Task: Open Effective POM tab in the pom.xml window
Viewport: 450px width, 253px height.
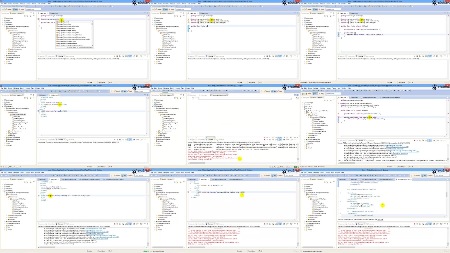Action: [372, 219]
